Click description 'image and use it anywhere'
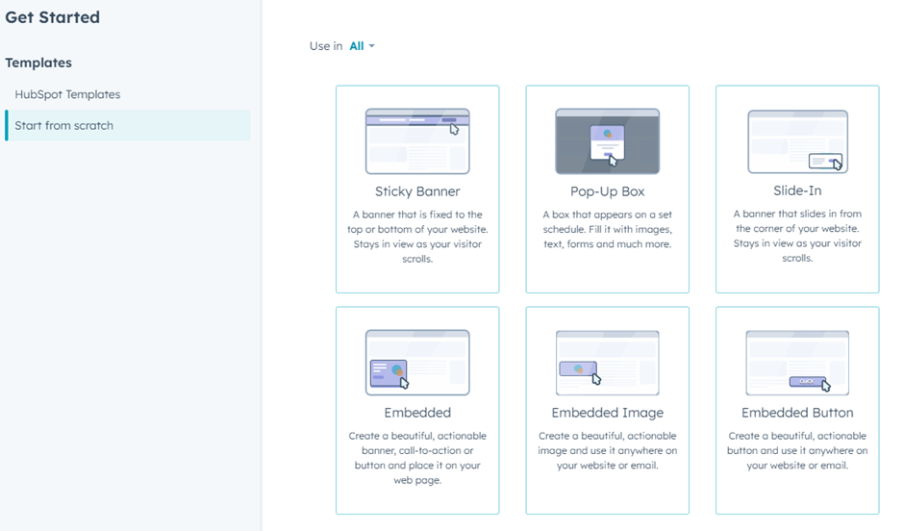Screen dimensions: 904x531 [607, 450]
